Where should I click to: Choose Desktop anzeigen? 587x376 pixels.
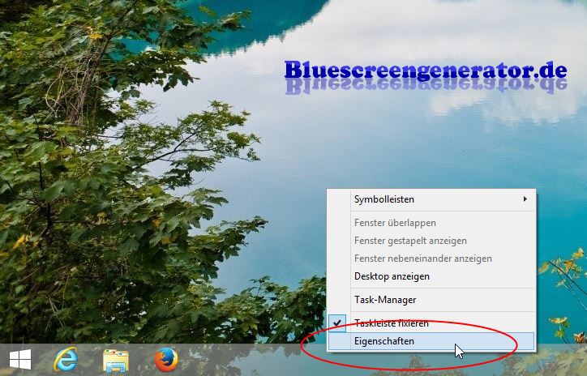[392, 276]
